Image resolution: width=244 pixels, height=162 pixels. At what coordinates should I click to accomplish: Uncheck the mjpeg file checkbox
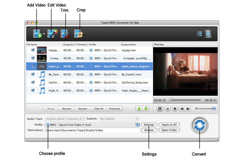coord(33,50)
